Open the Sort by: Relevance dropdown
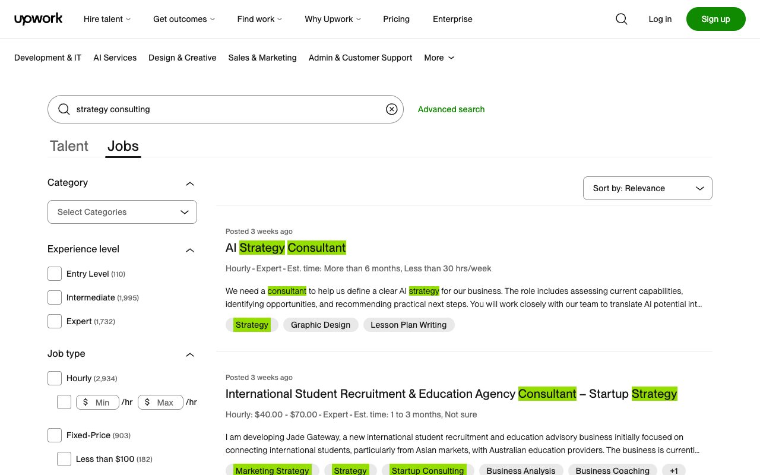 click(648, 188)
